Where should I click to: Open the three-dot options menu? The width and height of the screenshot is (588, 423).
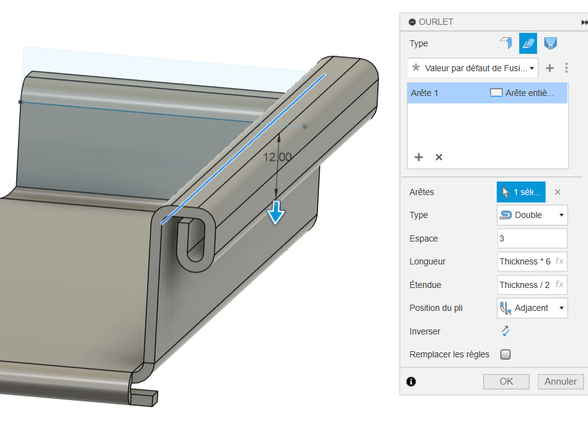point(566,68)
